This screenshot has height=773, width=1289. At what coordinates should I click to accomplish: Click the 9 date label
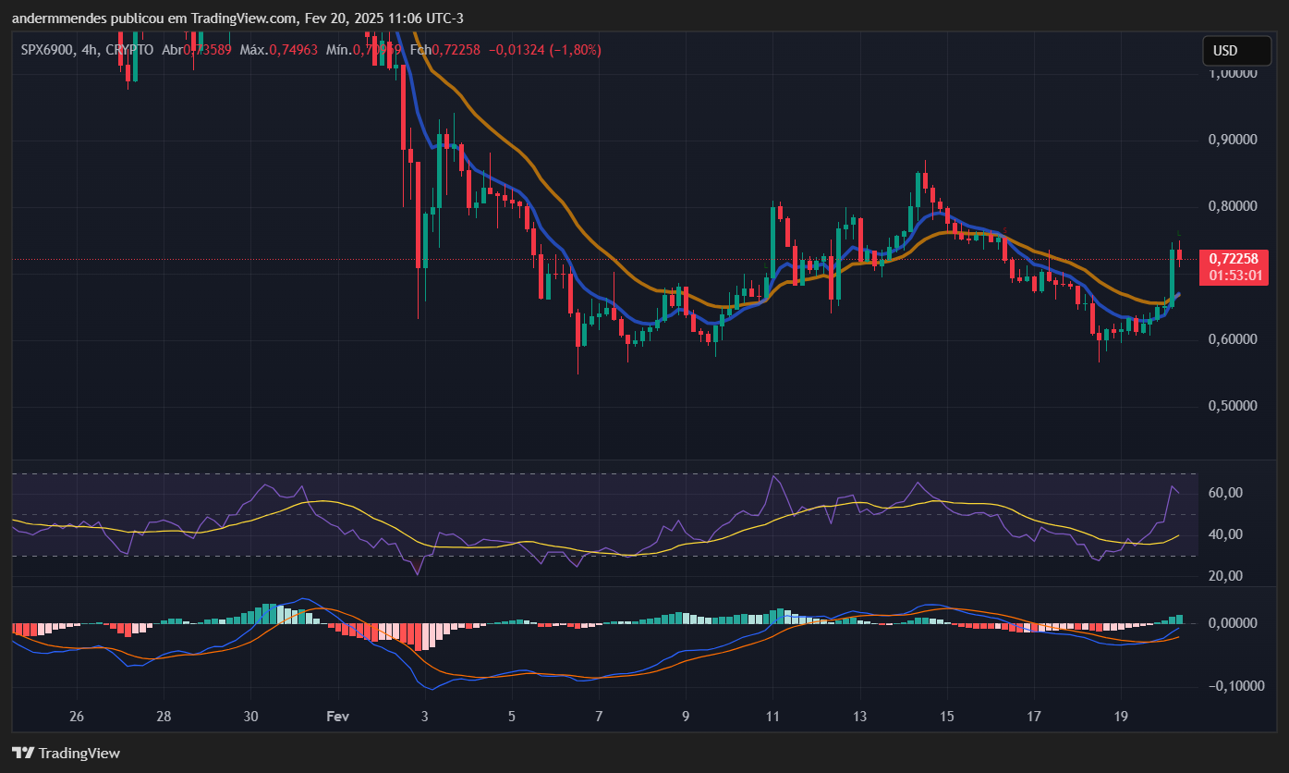(x=686, y=717)
